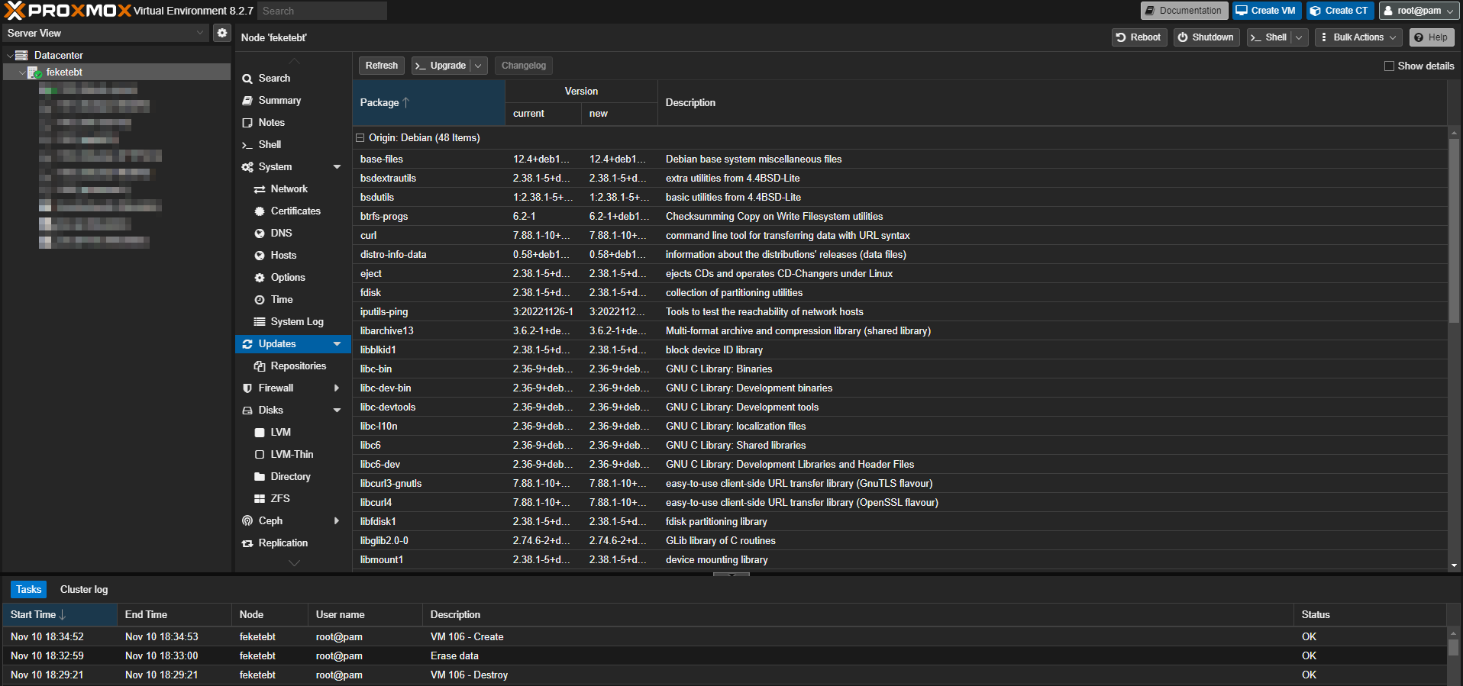Viewport: 1463px width, 686px height.
Task: Open the Directory folder icon
Action: pyautogui.click(x=260, y=477)
